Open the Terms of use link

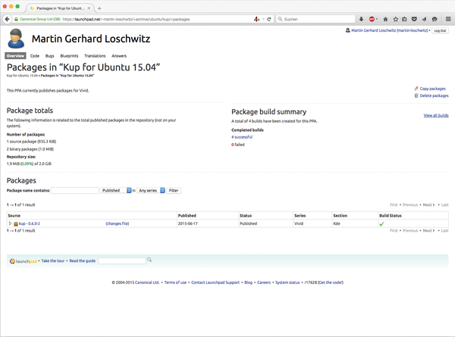click(x=175, y=282)
